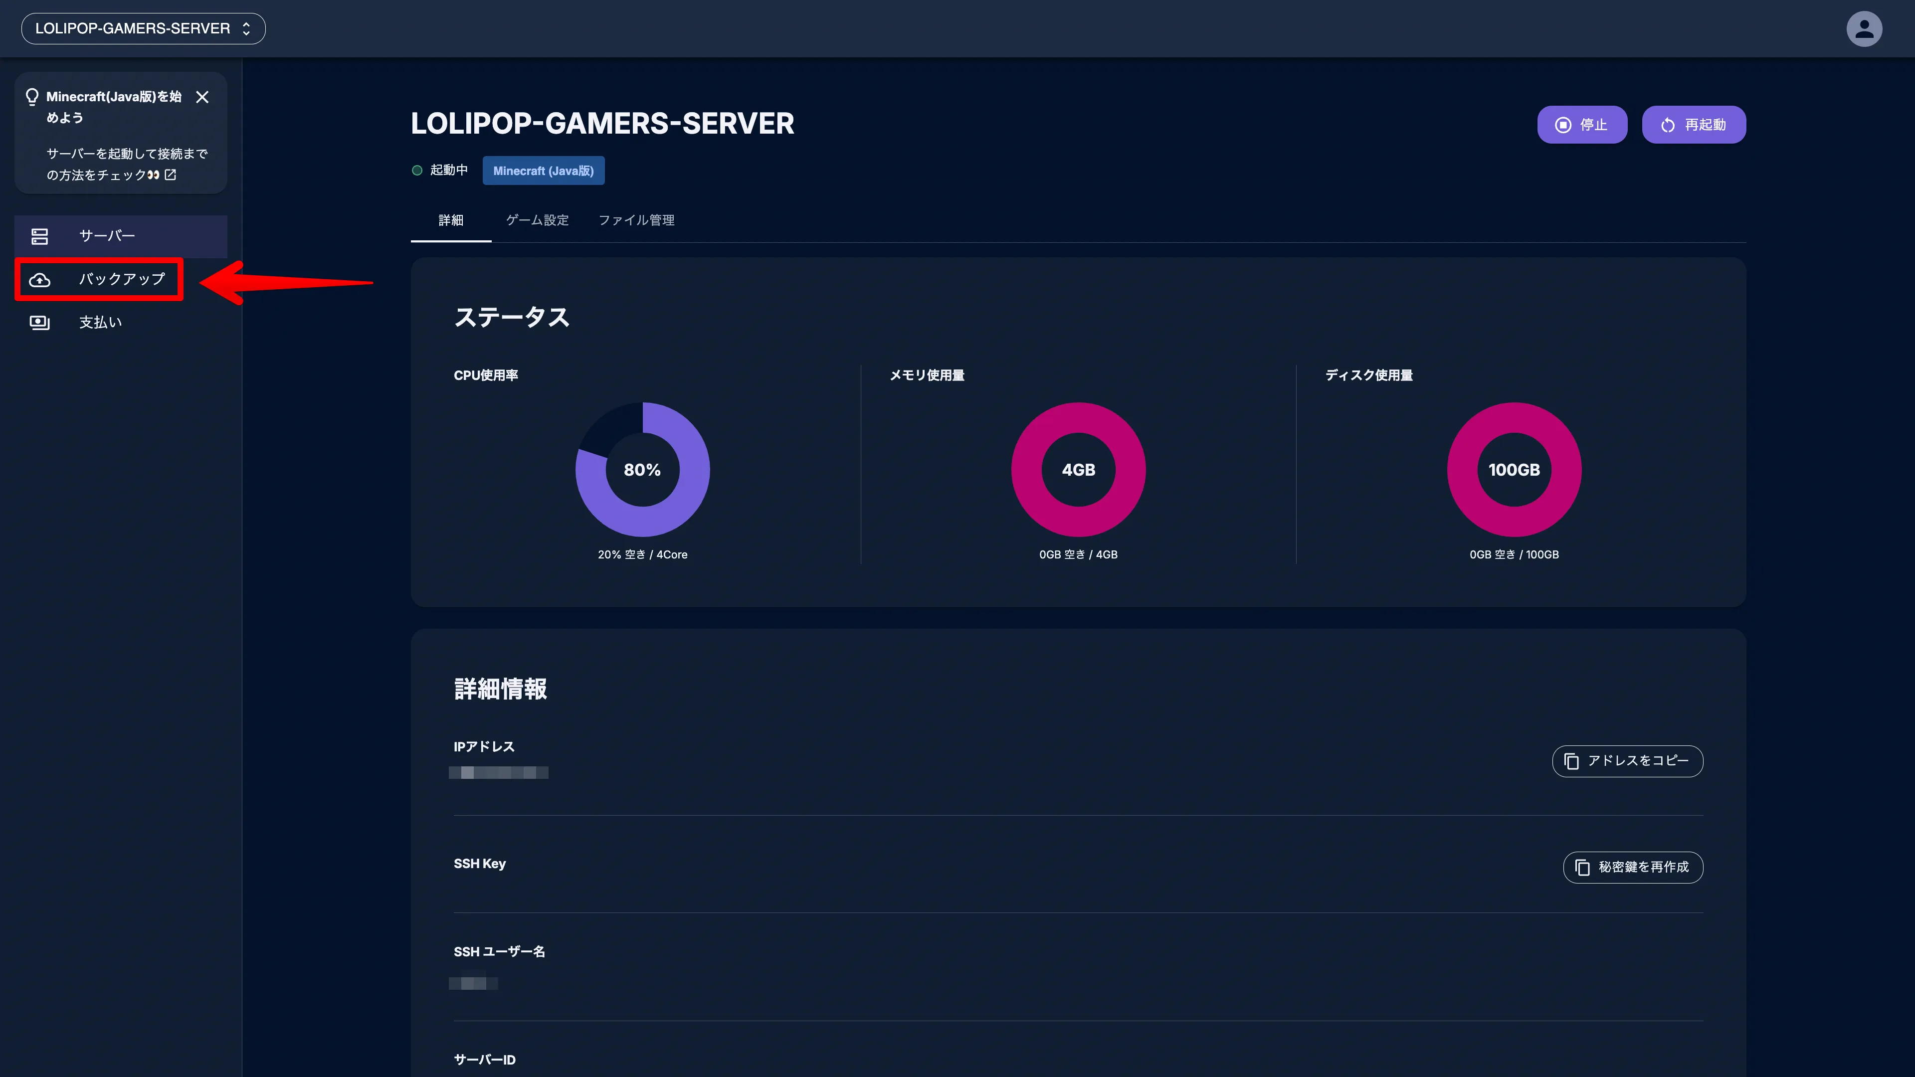This screenshot has width=1915, height=1077.
Task: Click the Minecraft (Java版) badge
Action: pos(543,171)
